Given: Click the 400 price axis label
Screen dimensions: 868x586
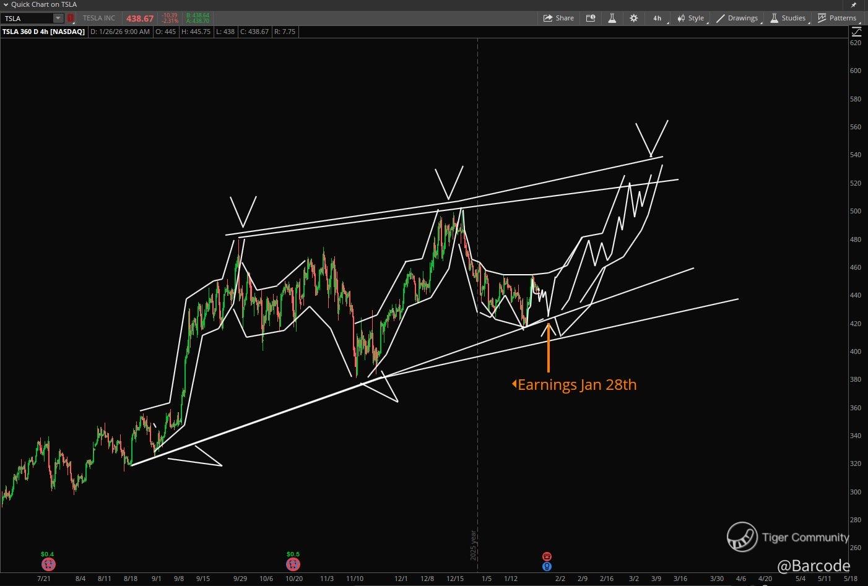Looking at the screenshot, I should coord(856,351).
